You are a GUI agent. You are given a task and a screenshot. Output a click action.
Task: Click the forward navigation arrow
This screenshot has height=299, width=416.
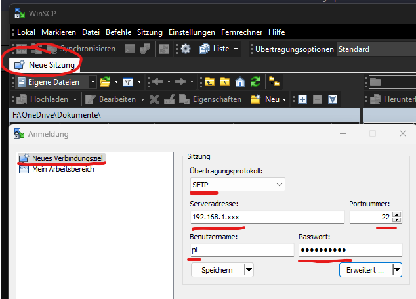pyautogui.click(x=180, y=82)
